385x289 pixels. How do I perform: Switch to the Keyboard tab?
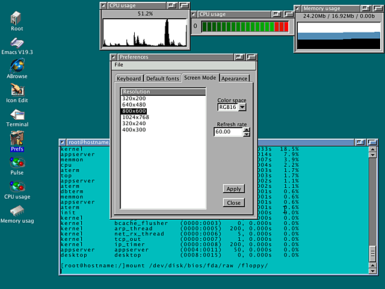click(x=129, y=78)
